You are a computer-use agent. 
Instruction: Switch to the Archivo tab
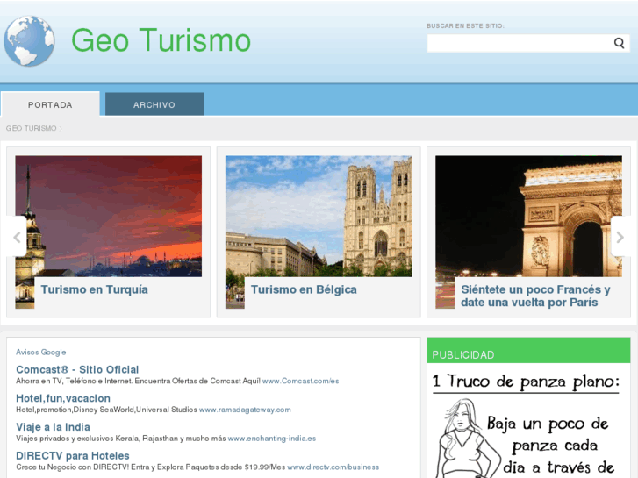(x=154, y=104)
